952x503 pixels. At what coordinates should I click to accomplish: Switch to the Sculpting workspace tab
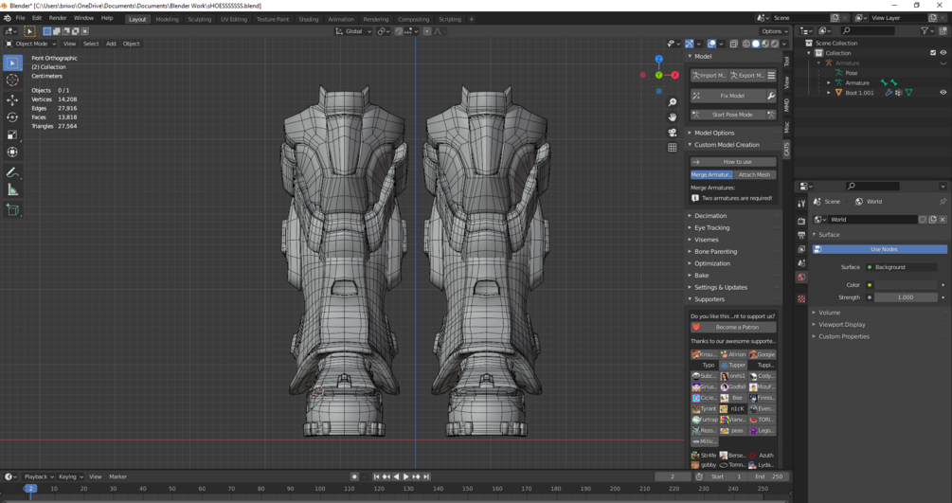point(199,19)
